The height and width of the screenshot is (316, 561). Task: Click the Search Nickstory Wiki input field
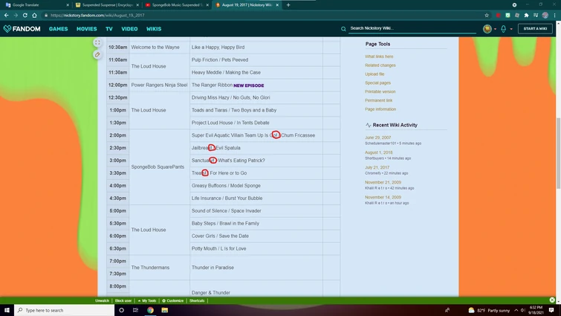pyautogui.click(x=412, y=28)
